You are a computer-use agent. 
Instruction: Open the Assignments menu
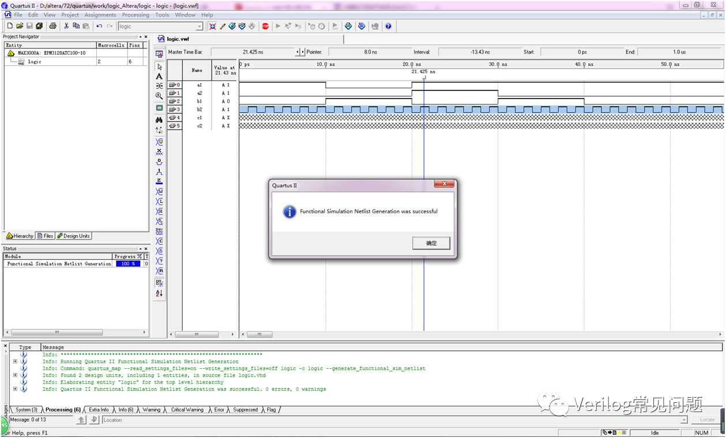coord(100,15)
